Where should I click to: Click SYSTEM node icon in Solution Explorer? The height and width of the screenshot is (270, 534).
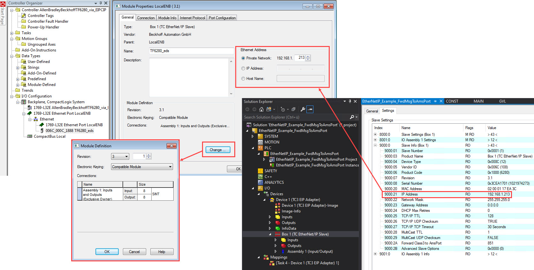pos(260,136)
